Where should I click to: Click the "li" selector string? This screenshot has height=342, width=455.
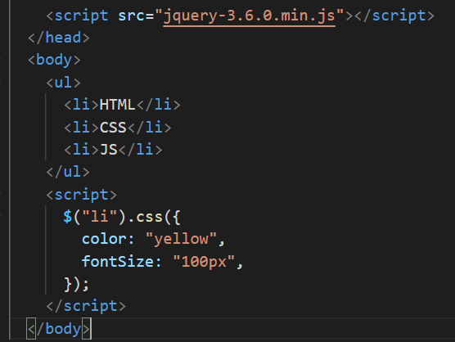(99, 217)
